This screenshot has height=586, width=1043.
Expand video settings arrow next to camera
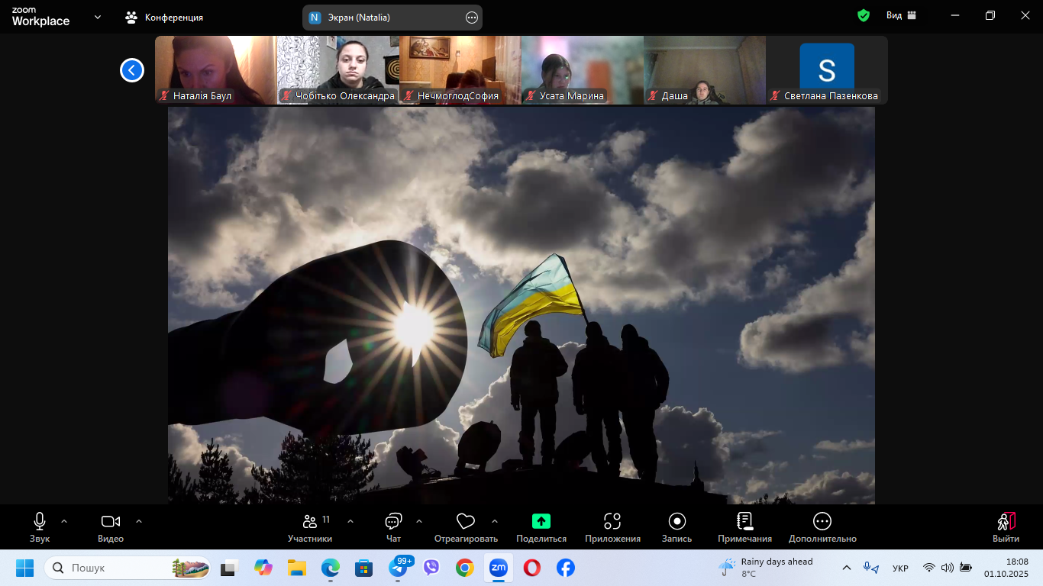139,521
